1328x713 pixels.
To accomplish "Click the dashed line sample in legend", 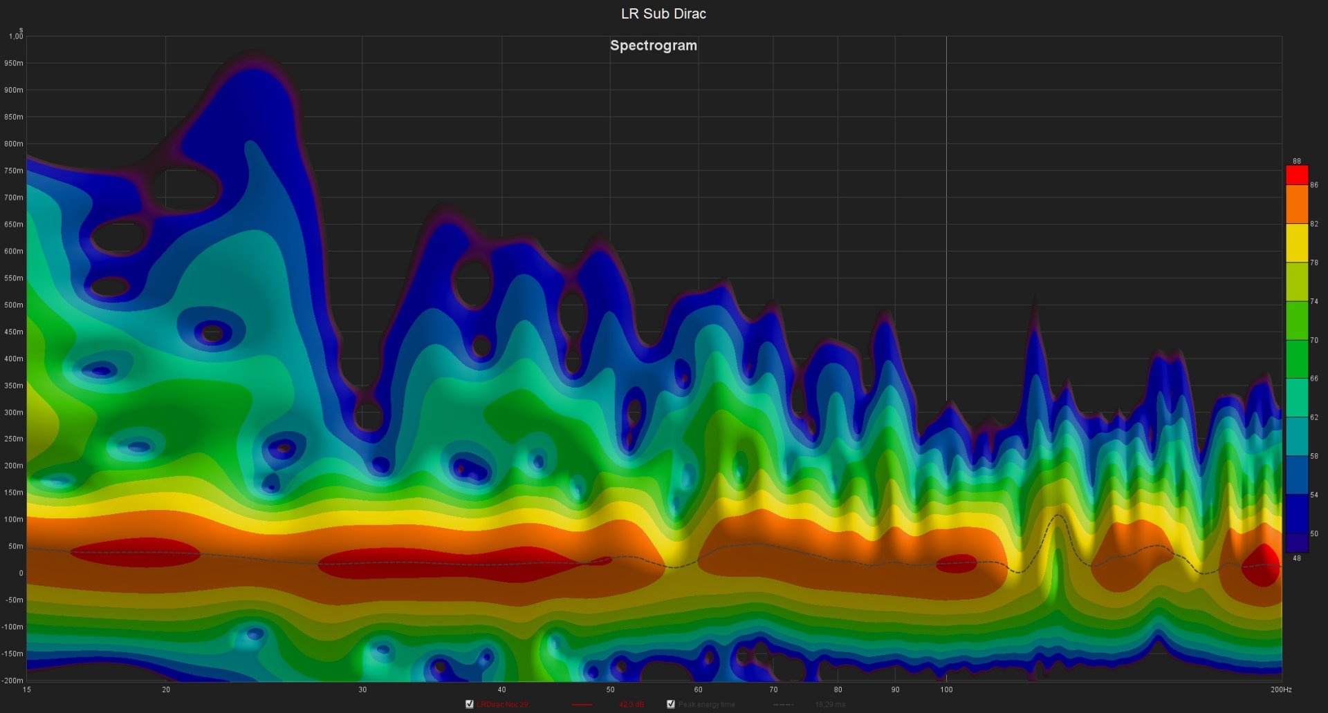I will pos(783,704).
